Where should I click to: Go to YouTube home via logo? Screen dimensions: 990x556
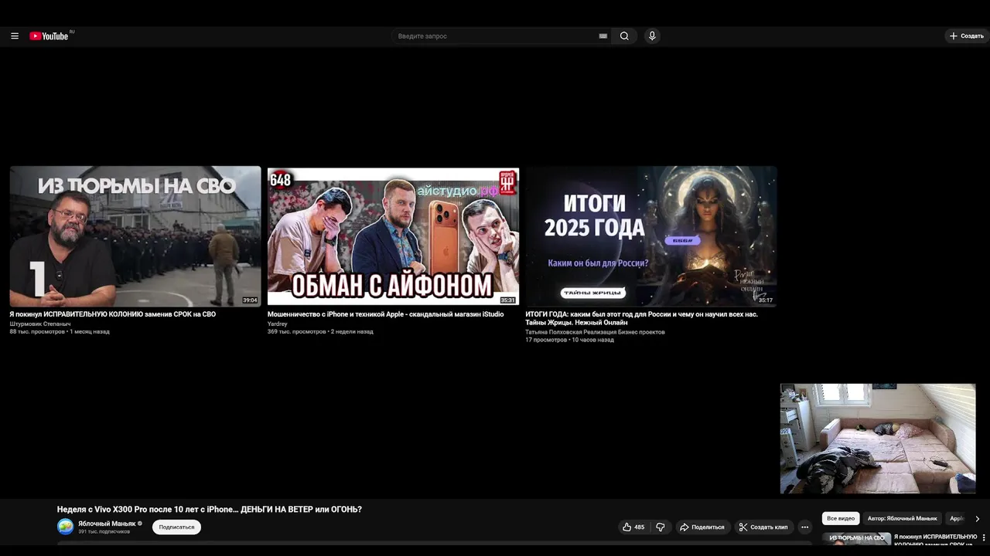49,36
